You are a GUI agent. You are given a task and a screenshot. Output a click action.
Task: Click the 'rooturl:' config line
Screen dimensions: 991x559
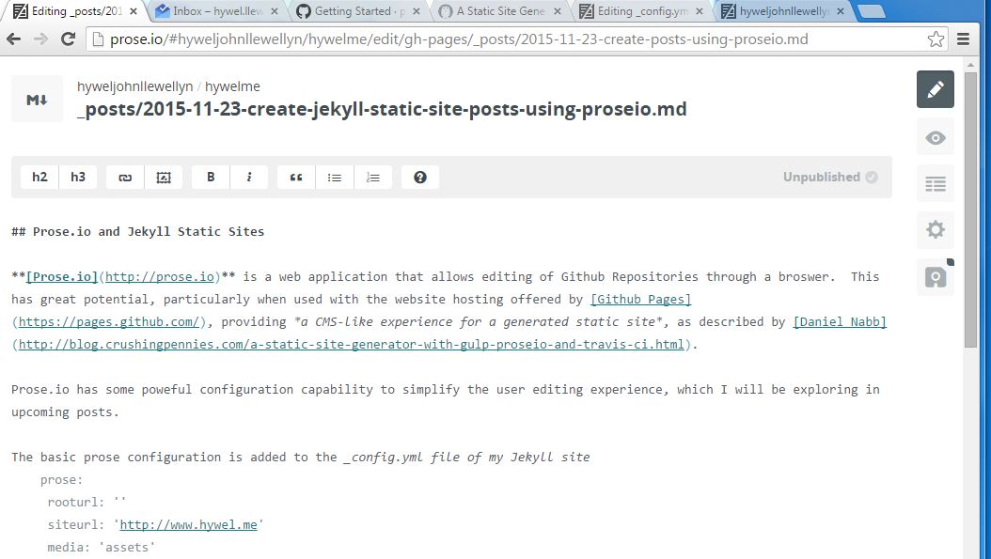87,502
